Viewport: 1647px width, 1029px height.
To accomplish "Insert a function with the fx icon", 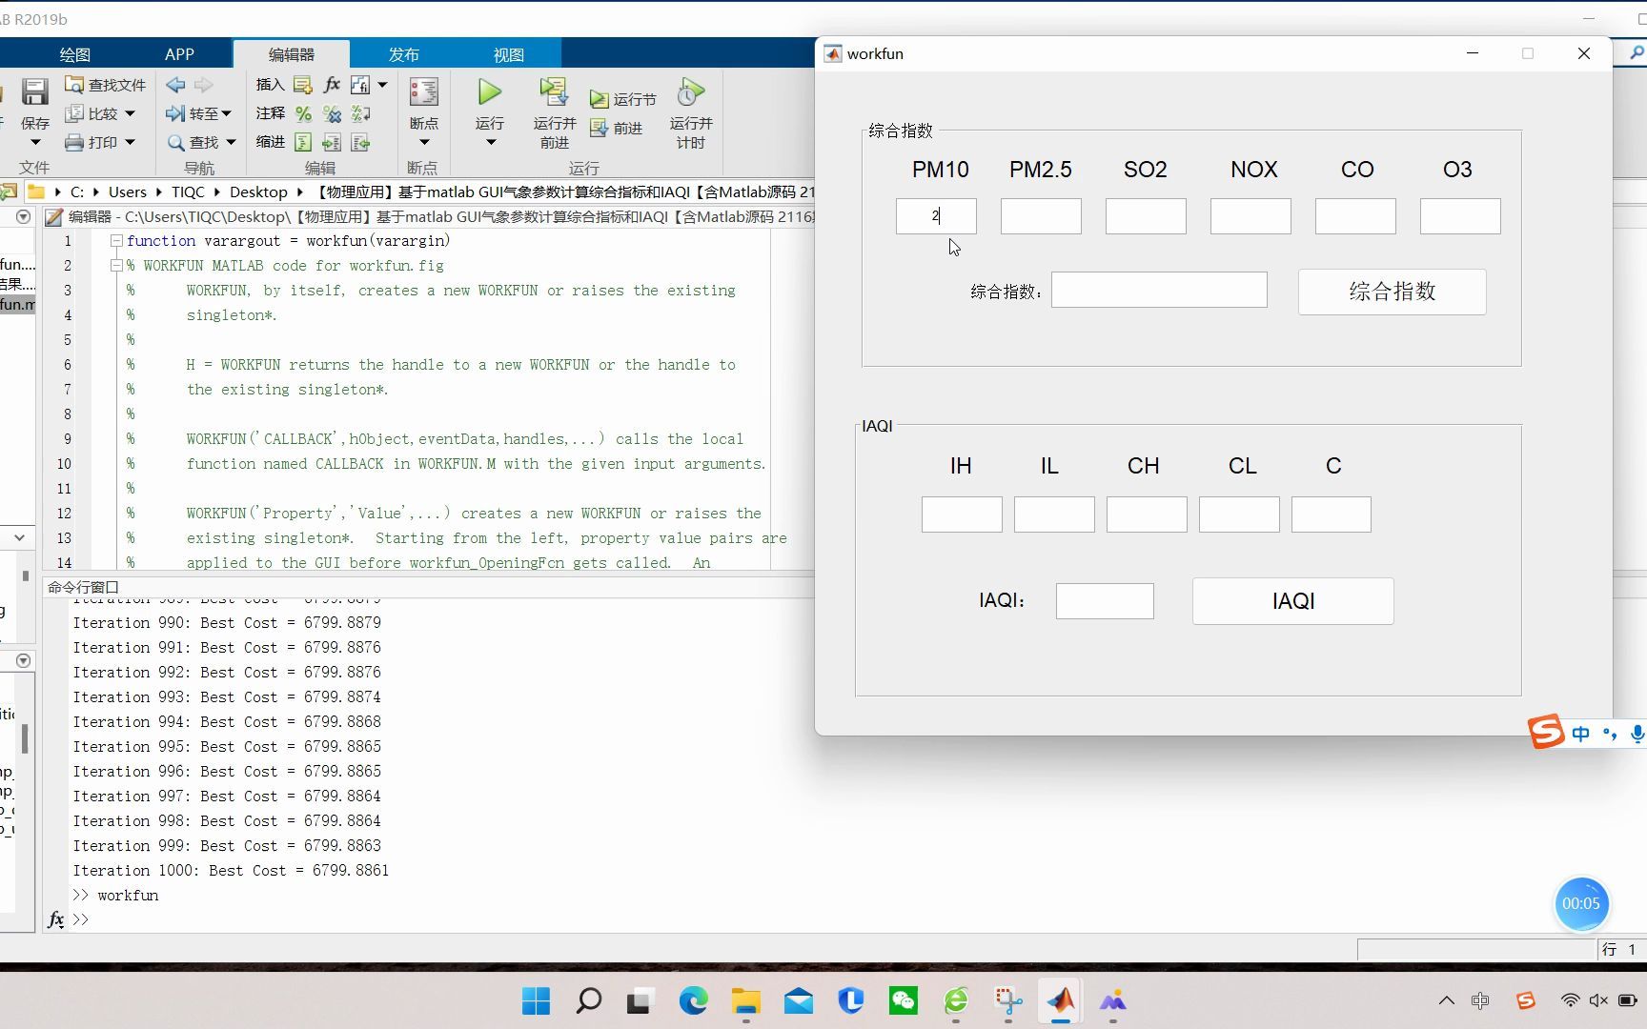I will (331, 84).
